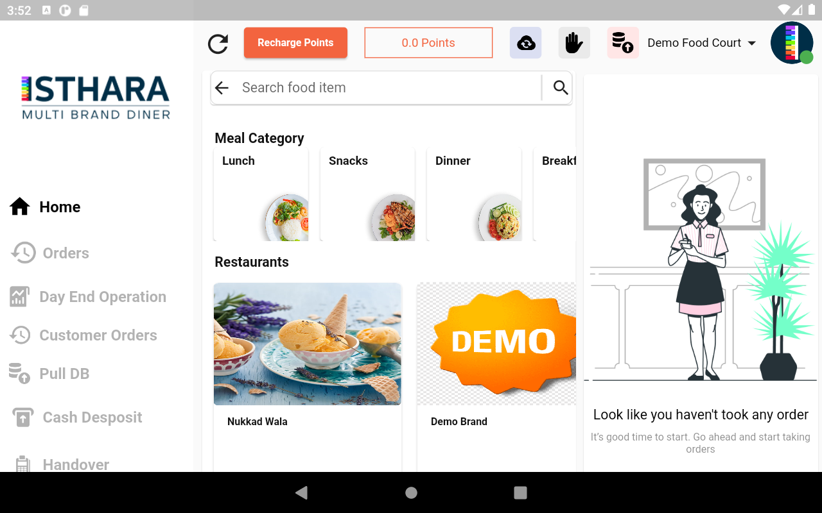Tap the back arrow in search bar
Image resolution: width=822 pixels, height=513 pixels.
[222, 88]
